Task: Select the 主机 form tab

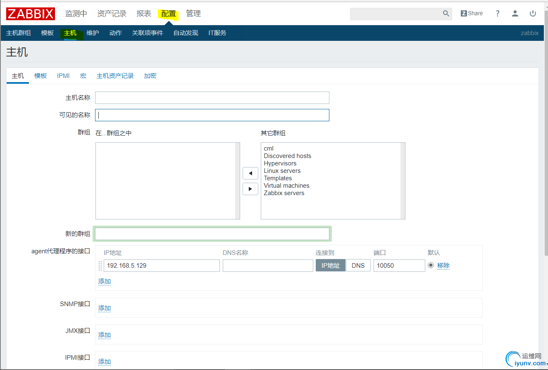Action: (x=18, y=76)
